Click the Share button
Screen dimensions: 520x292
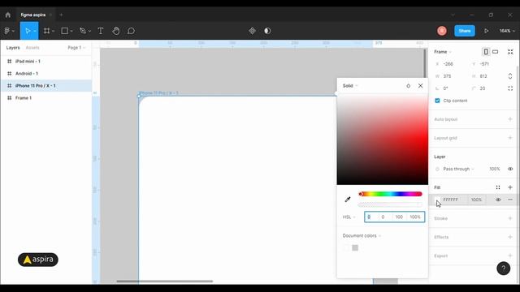tap(465, 31)
